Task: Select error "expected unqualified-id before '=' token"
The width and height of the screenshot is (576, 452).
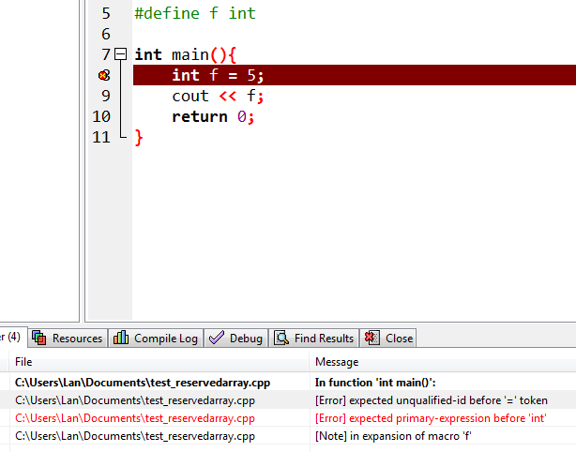Action: point(432,400)
